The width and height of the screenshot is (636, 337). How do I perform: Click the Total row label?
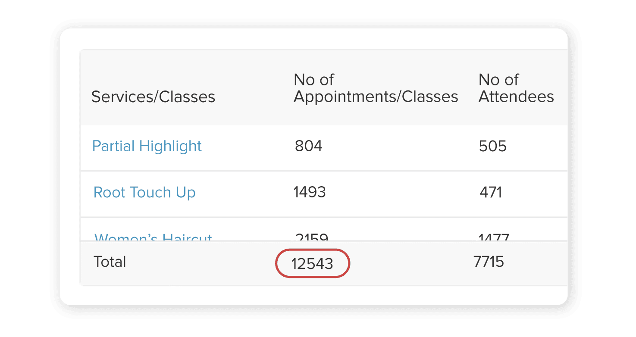110,262
